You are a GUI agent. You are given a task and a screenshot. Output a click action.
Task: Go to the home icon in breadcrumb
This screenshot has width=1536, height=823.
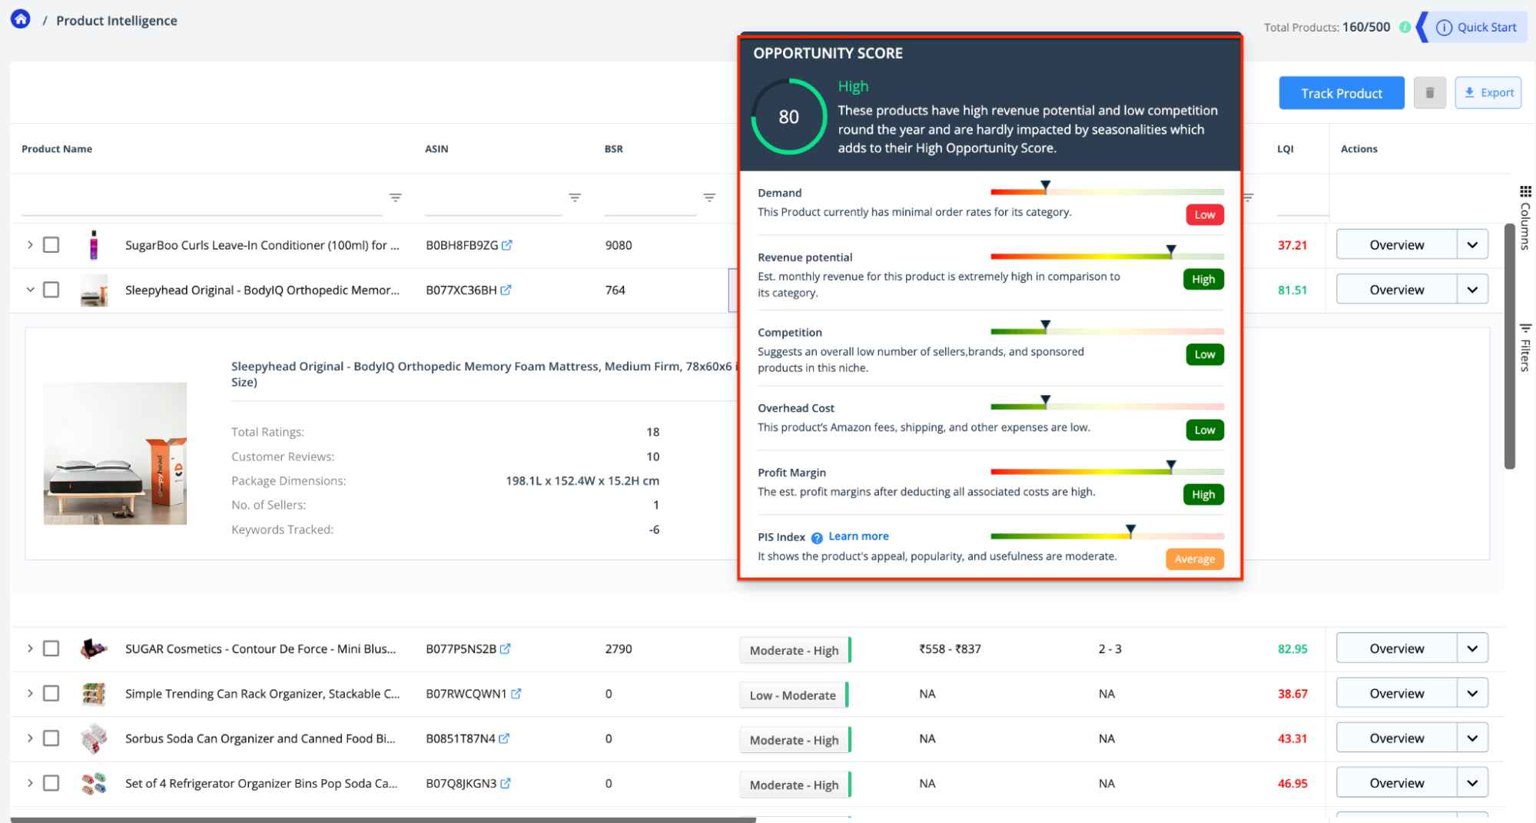pos(21,19)
